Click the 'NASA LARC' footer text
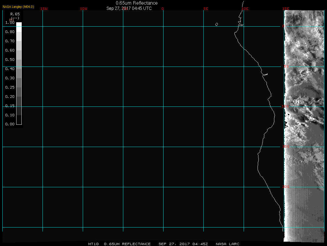Image resolution: width=327 pixels, height=246 pixels. 227,244
